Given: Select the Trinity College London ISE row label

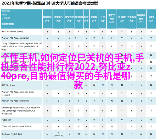Looking at the screenshot, I should coord(22,46).
